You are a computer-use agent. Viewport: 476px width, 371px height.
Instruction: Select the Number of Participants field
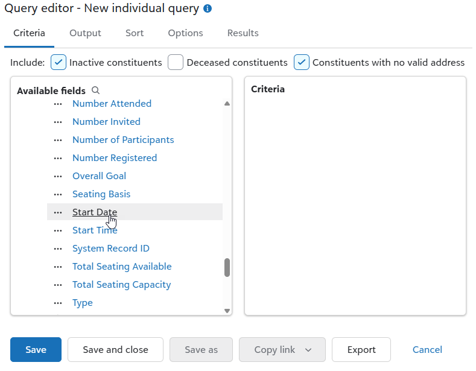click(123, 140)
